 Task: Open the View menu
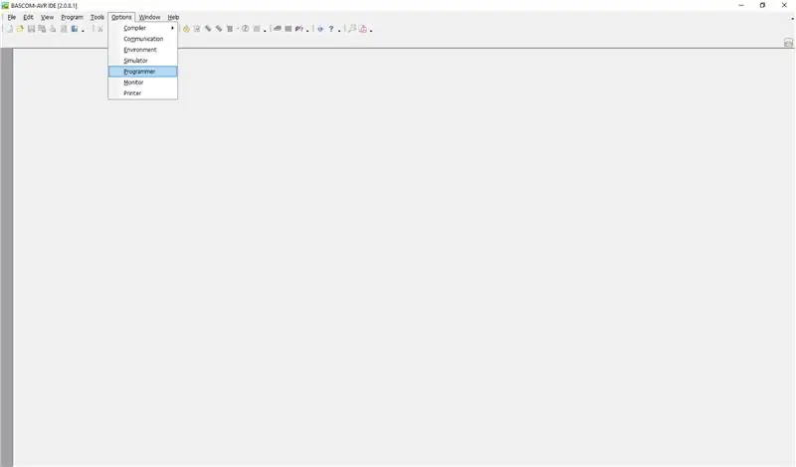tap(47, 17)
